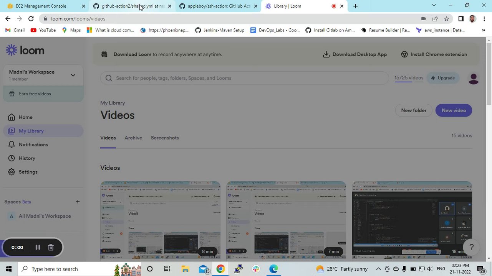
Task: Focus the Loom search field
Action: point(245,78)
